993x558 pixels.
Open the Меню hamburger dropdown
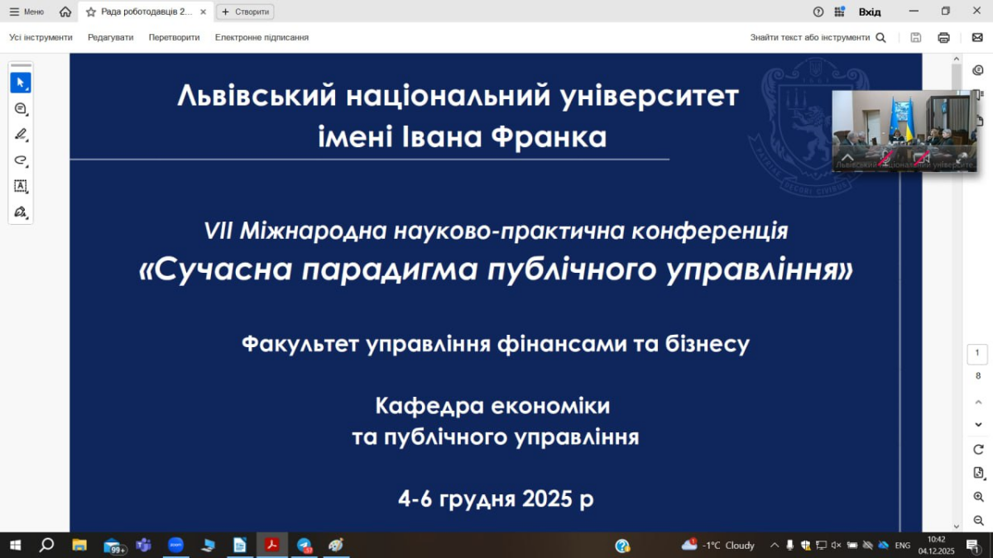pyautogui.click(x=26, y=12)
